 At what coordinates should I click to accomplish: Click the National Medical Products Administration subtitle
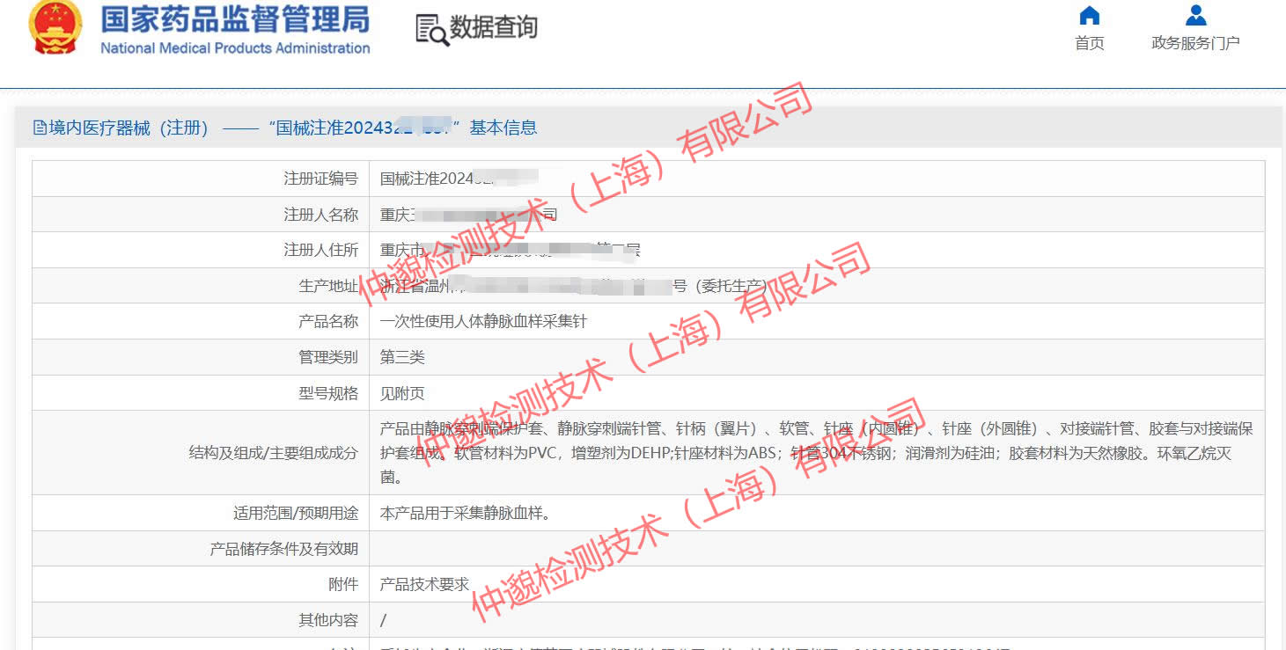[x=235, y=48]
